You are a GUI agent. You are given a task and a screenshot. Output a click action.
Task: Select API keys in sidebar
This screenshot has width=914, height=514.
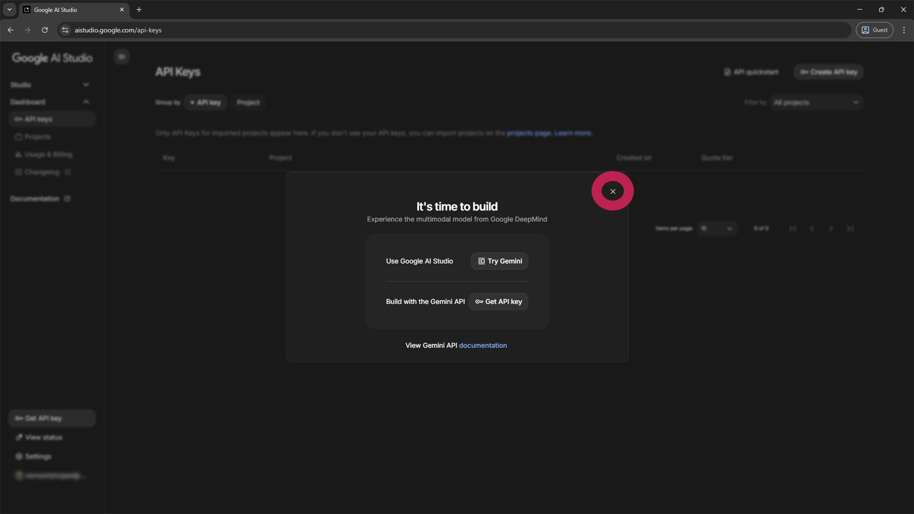(52, 119)
